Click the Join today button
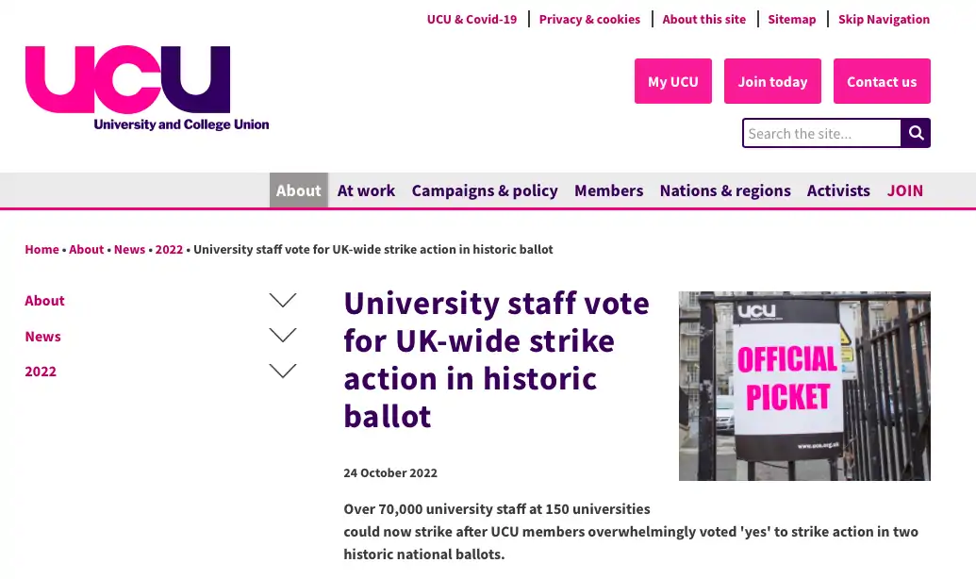 click(772, 81)
